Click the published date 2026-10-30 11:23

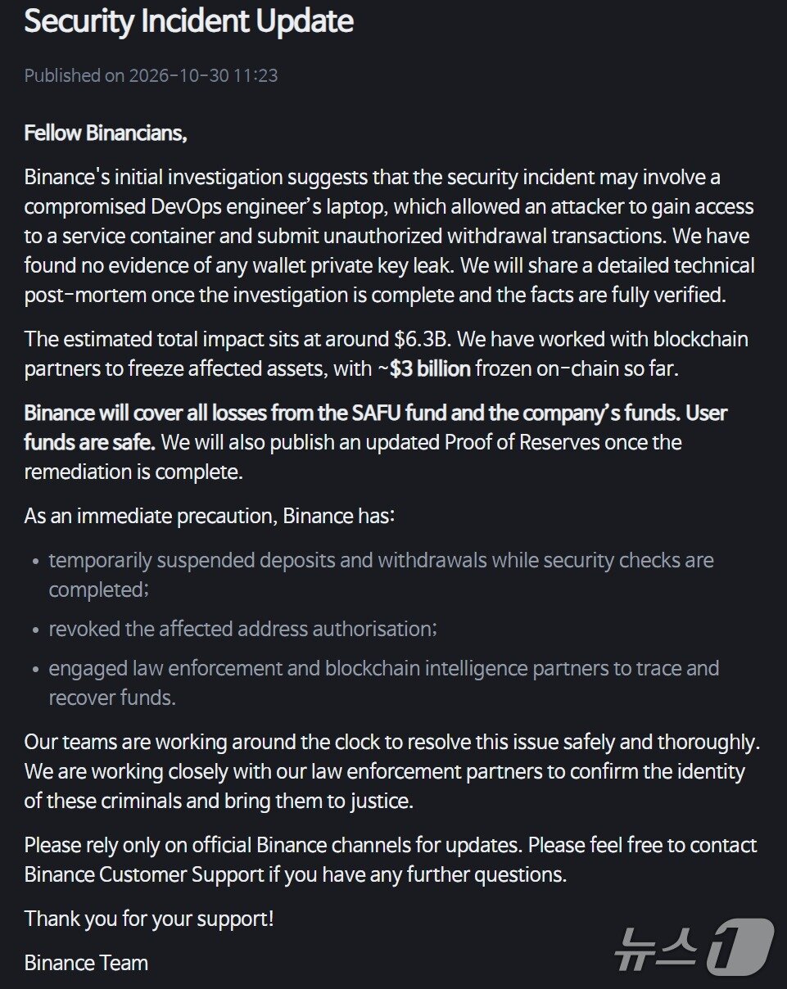point(203,75)
